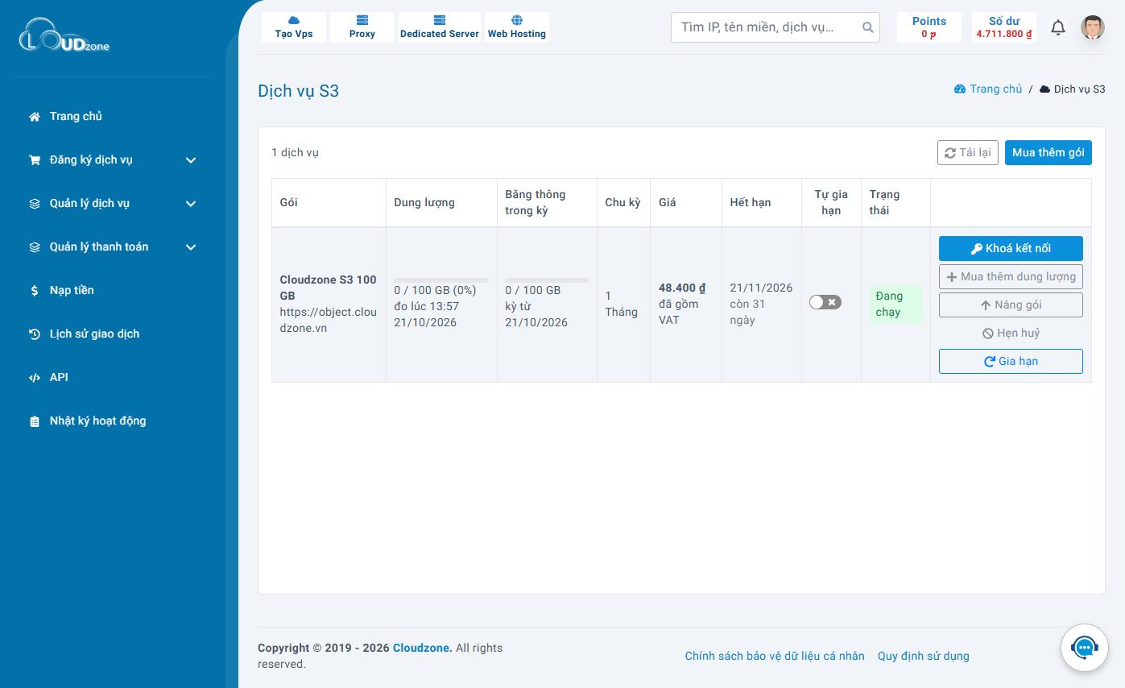Open the Dedicated Server shortcut

pos(440,27)
